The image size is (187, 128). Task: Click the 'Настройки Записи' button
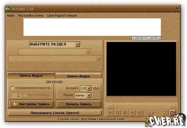click(31, 104)
